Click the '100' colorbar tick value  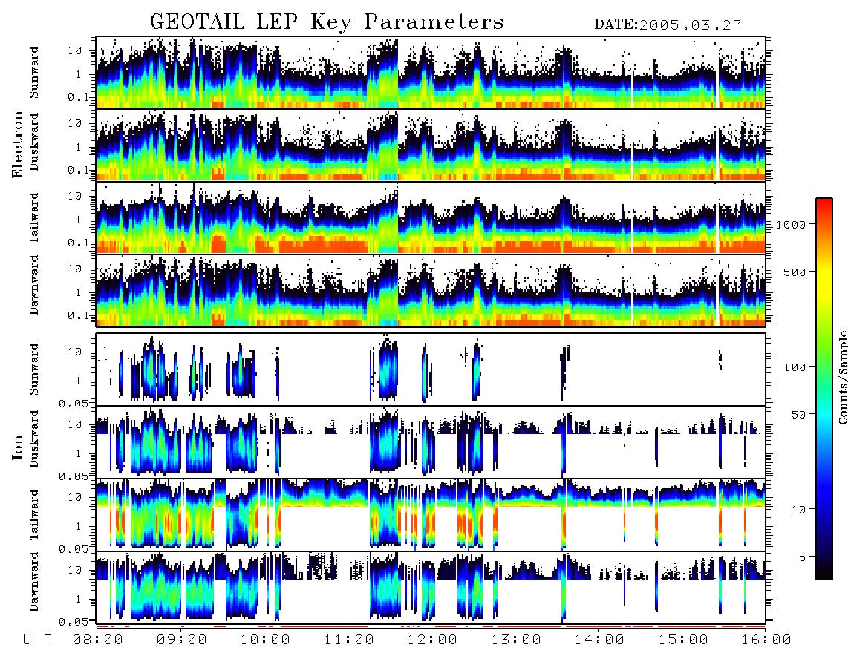(x=795, y=367)
